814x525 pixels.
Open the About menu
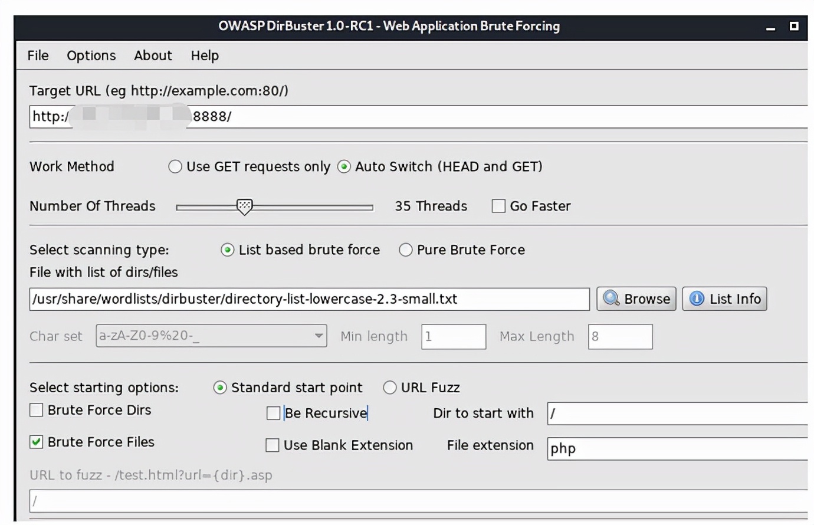point(153,55)
